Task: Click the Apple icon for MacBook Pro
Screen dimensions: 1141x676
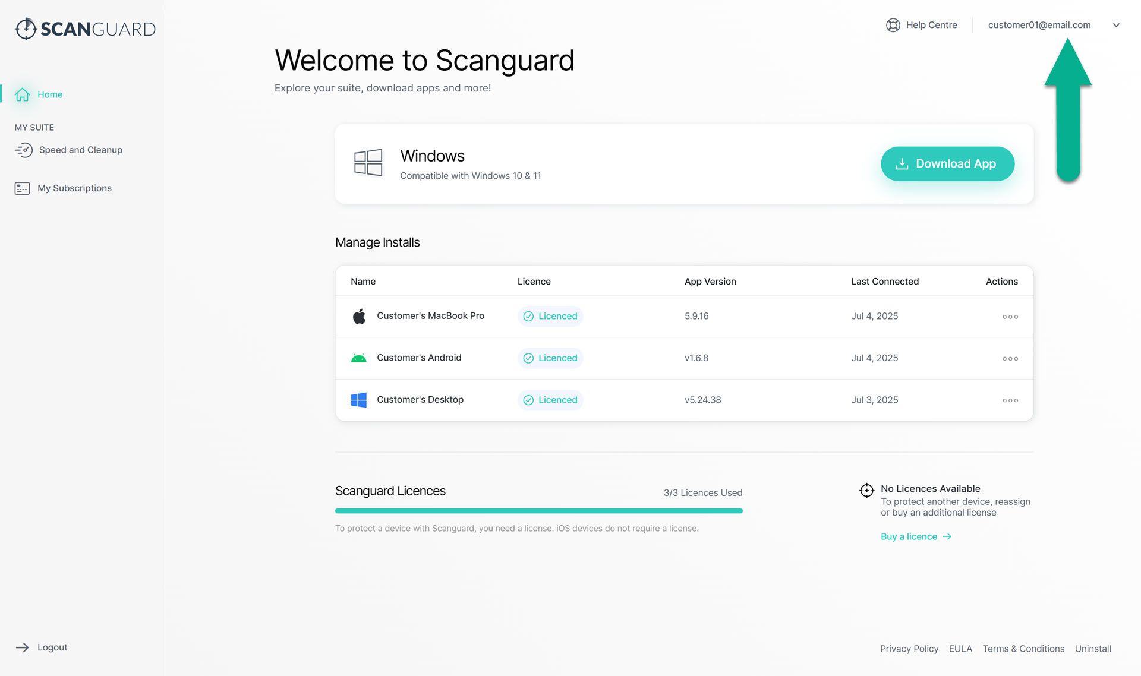Action: (x=359, y=316)
